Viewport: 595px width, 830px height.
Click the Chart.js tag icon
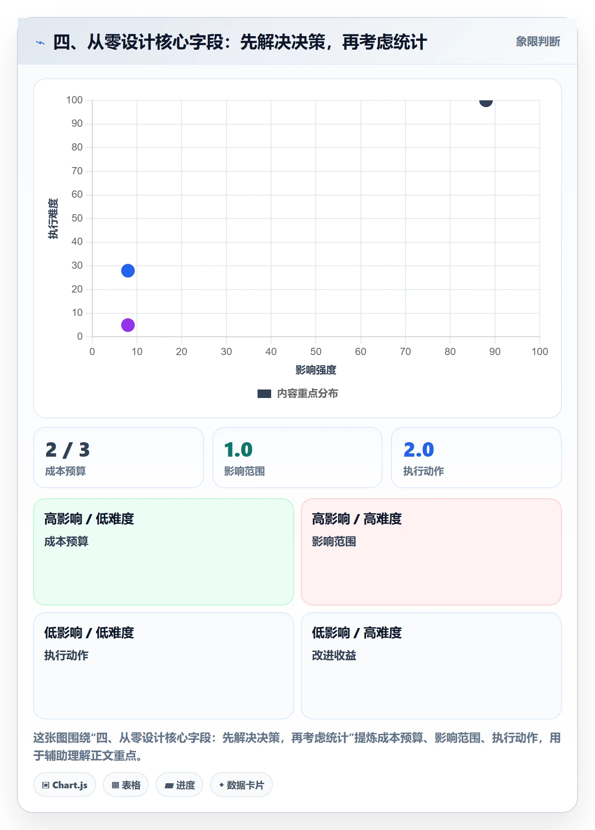click(x=46, y=785)
